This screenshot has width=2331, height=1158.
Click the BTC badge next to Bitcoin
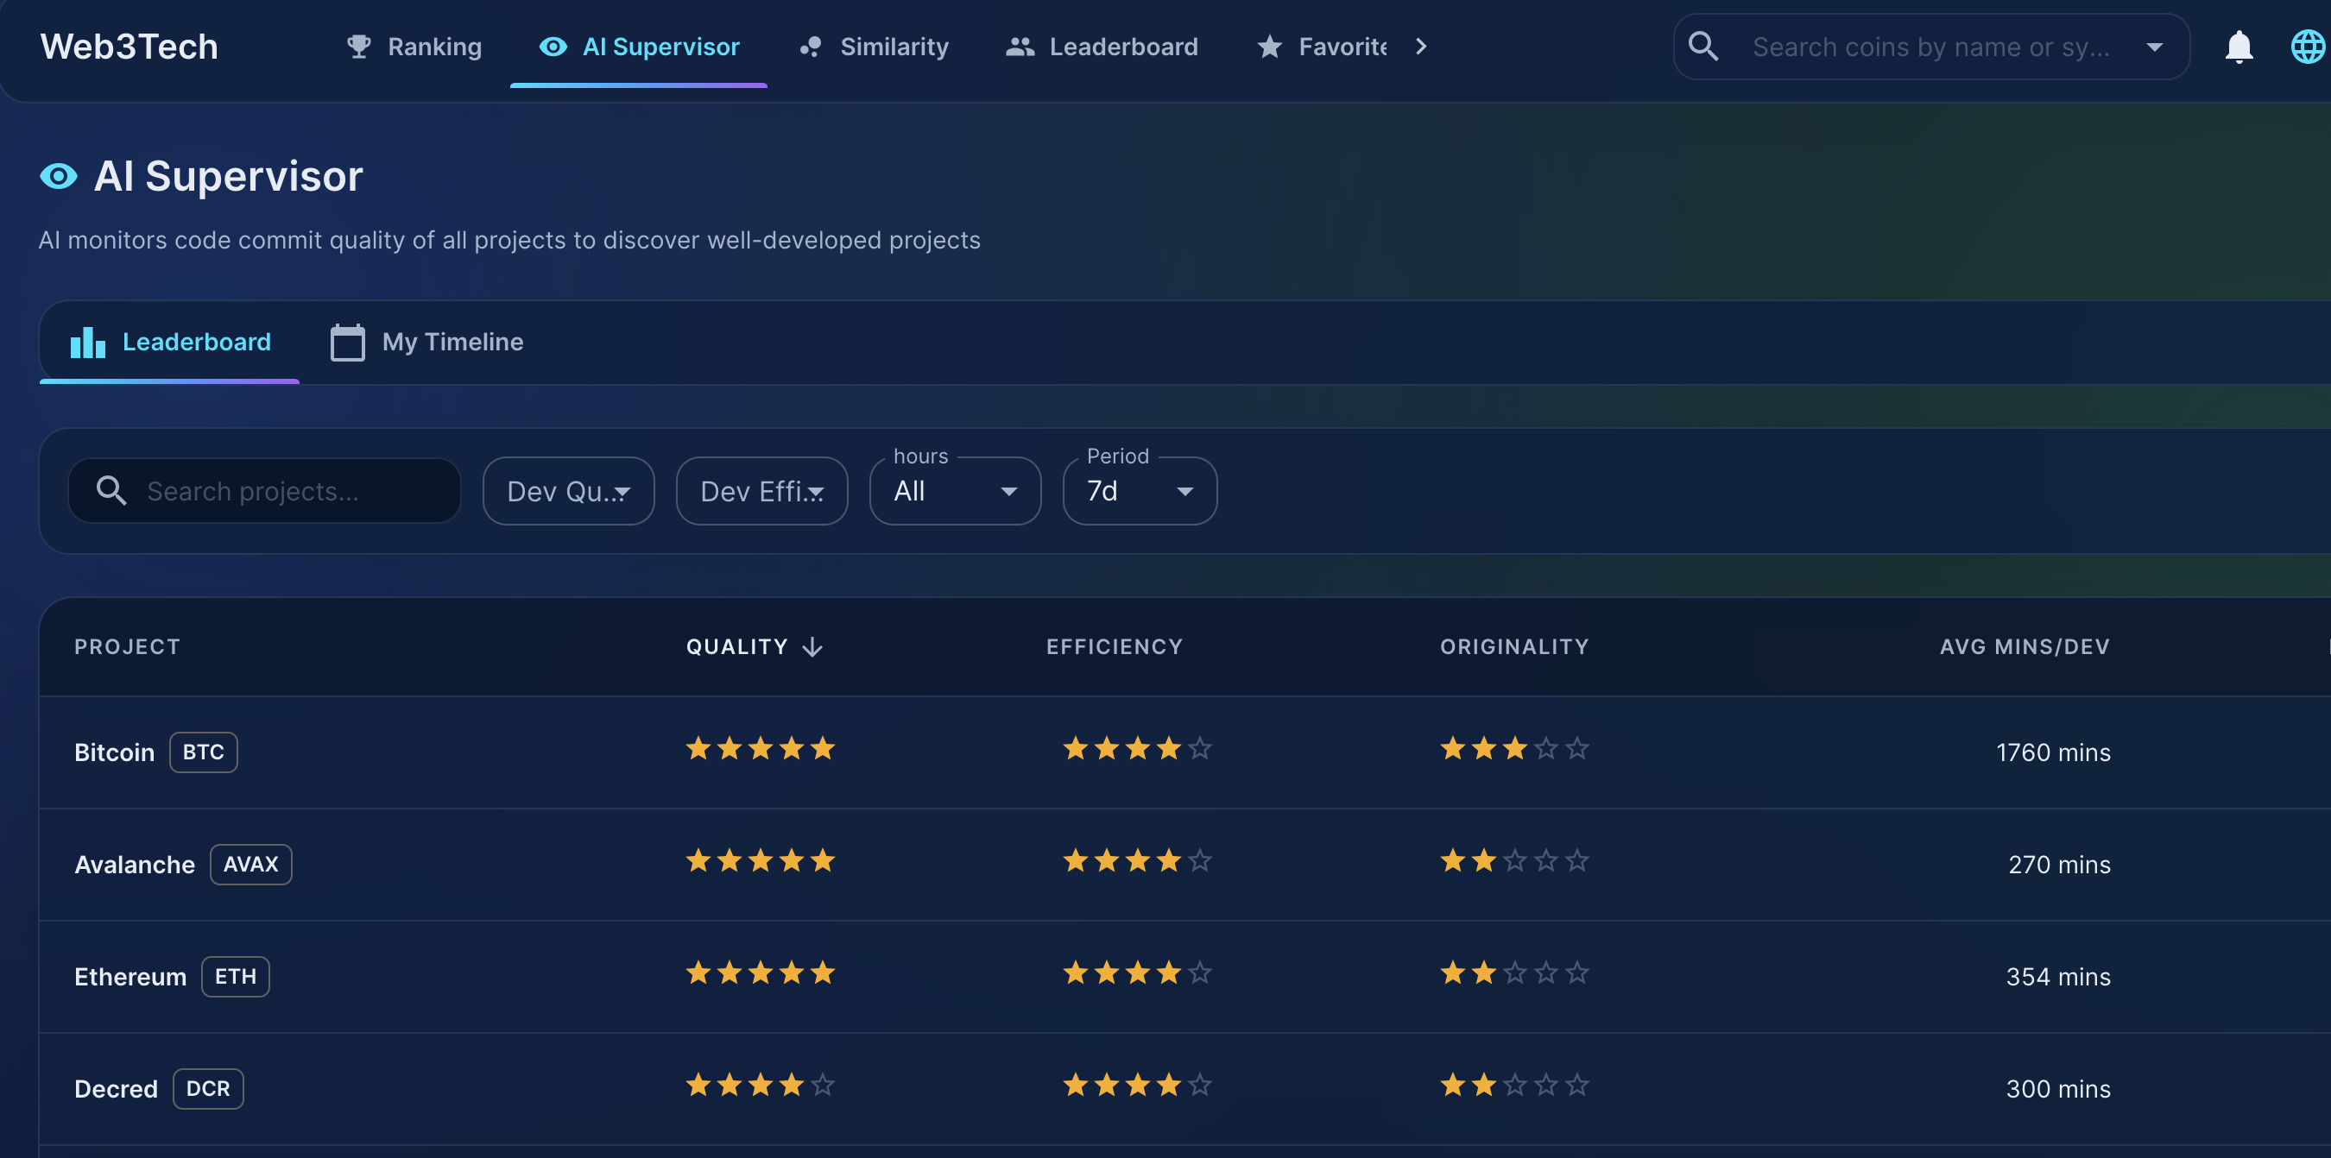point(203,752)
